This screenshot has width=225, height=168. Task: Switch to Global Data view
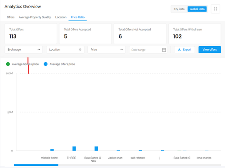click(x=197, y=9)
